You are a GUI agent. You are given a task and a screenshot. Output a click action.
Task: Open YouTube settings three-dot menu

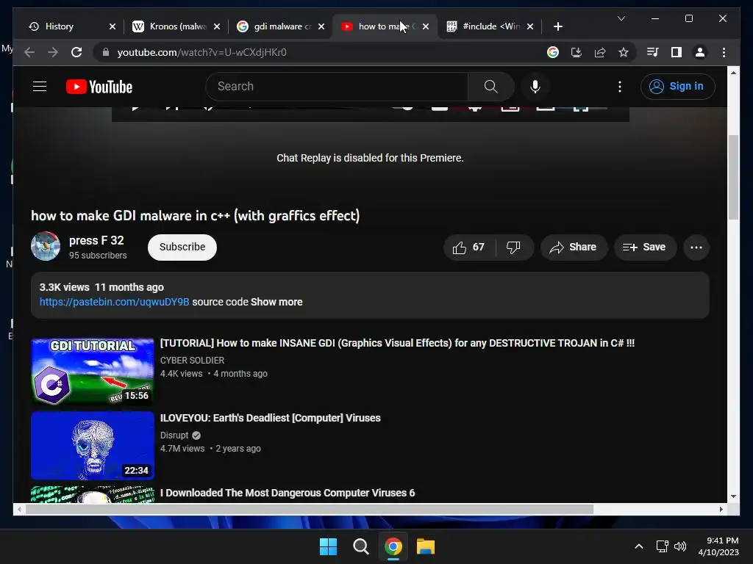pyautogui.click(x=619, y=87)
